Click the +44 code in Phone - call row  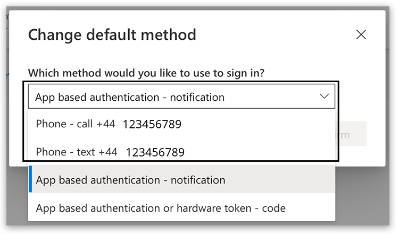click(x=106, y=125)
